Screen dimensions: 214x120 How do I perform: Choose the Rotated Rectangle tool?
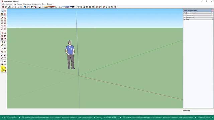[5, 21]
